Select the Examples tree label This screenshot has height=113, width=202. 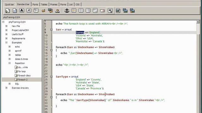tap(17, 43)
